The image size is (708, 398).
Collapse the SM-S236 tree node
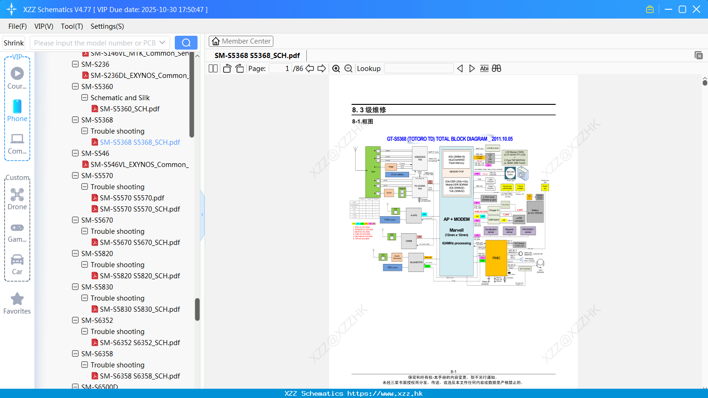[75, 64]
